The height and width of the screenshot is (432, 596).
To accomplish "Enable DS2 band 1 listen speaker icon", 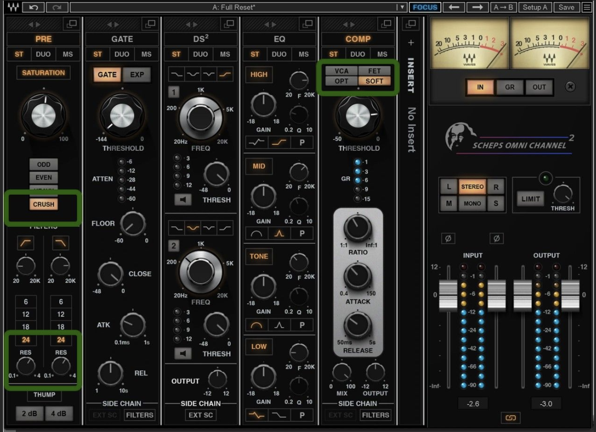I will point(183,200).
